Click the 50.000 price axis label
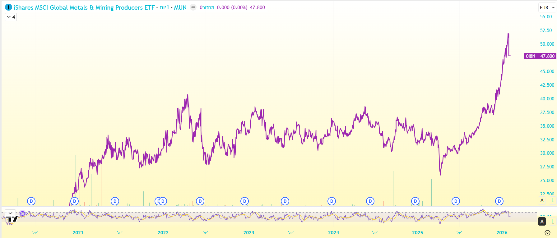 [x=547, y=44]
